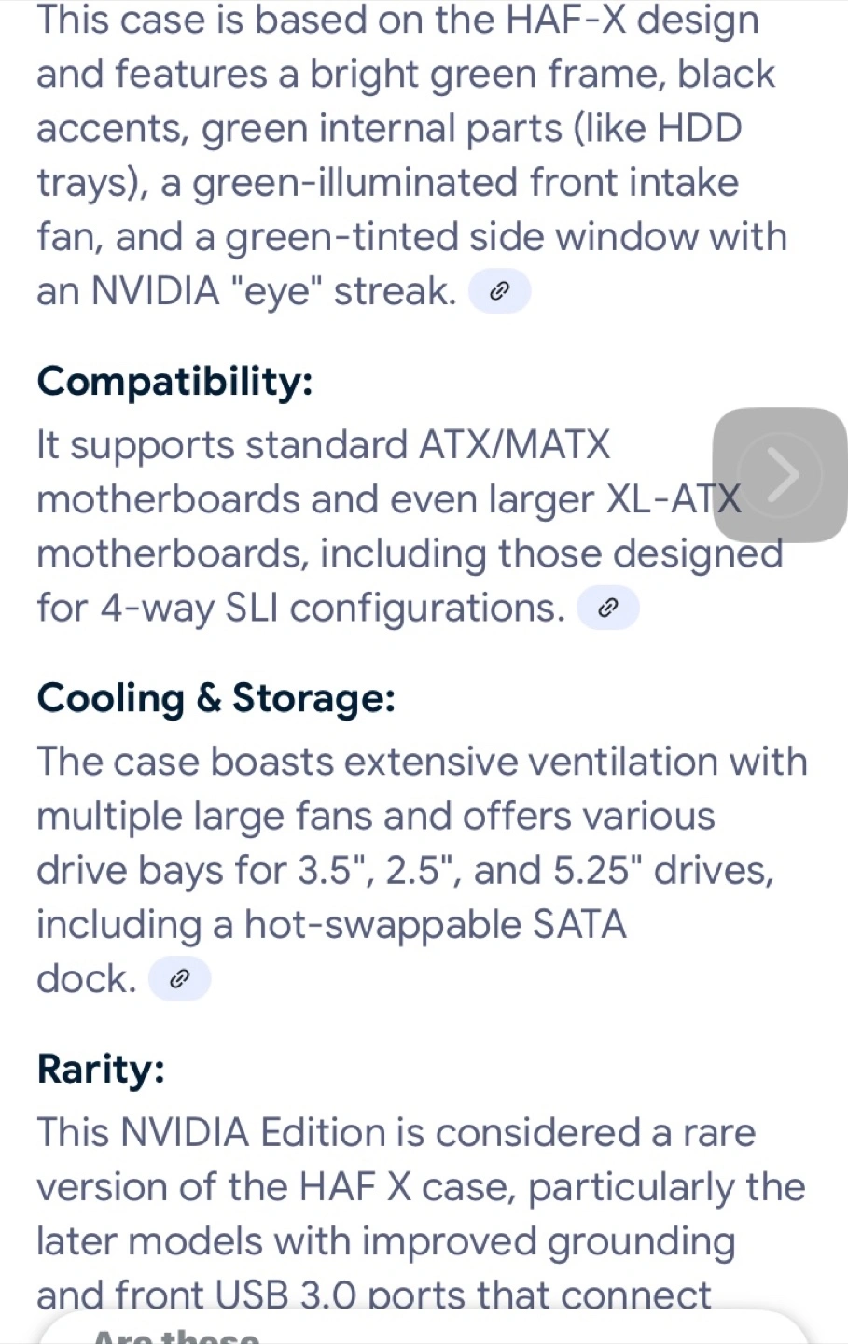
Task: Tap the phrase green-illuminated front intake
Action: (x=466, y=183)
